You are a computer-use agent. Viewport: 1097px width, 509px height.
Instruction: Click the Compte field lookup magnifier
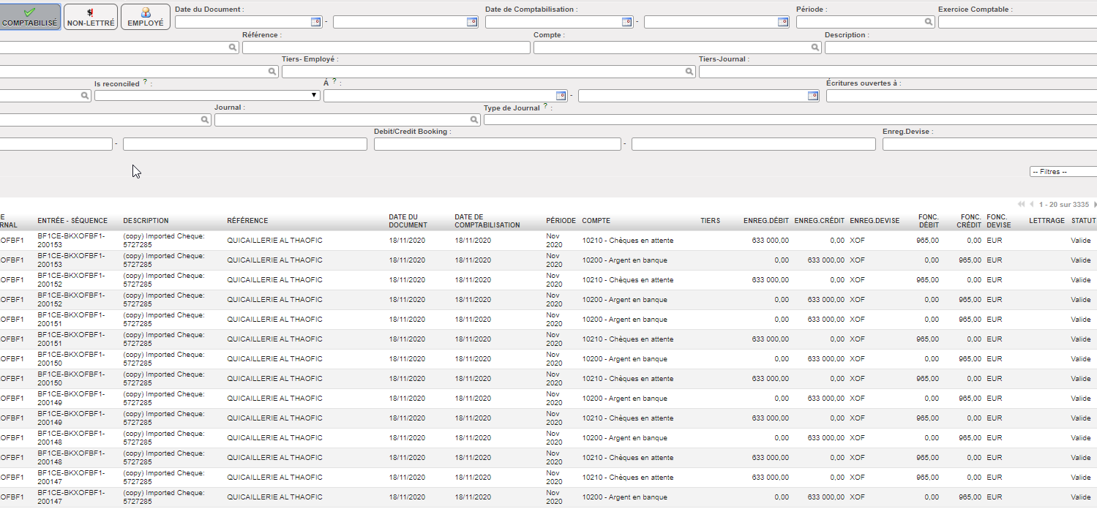815,48
